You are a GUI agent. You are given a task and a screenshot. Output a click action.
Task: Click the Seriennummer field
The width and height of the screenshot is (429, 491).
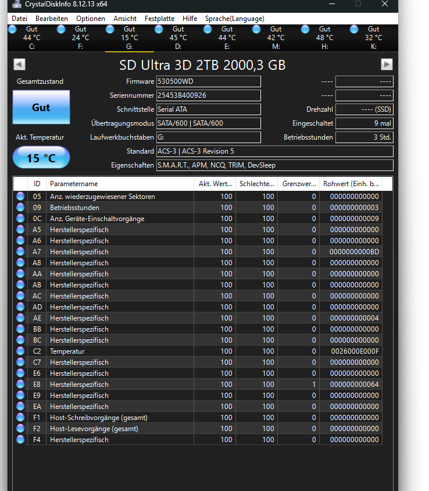click(209, 95)
